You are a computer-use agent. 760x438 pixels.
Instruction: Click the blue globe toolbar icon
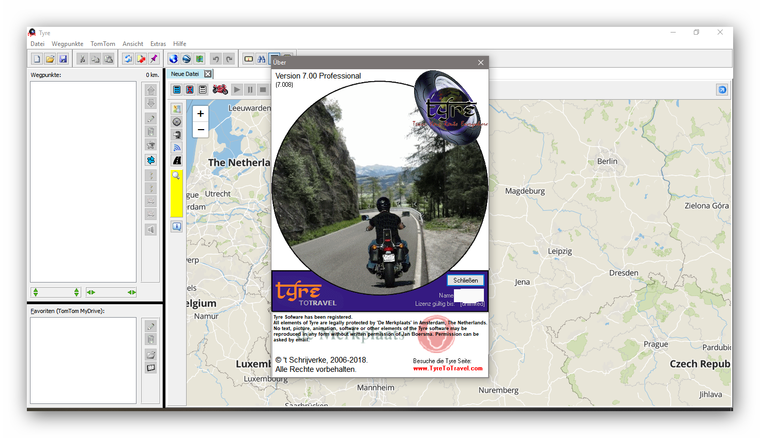pyautogui.click(x=173, y=59)
